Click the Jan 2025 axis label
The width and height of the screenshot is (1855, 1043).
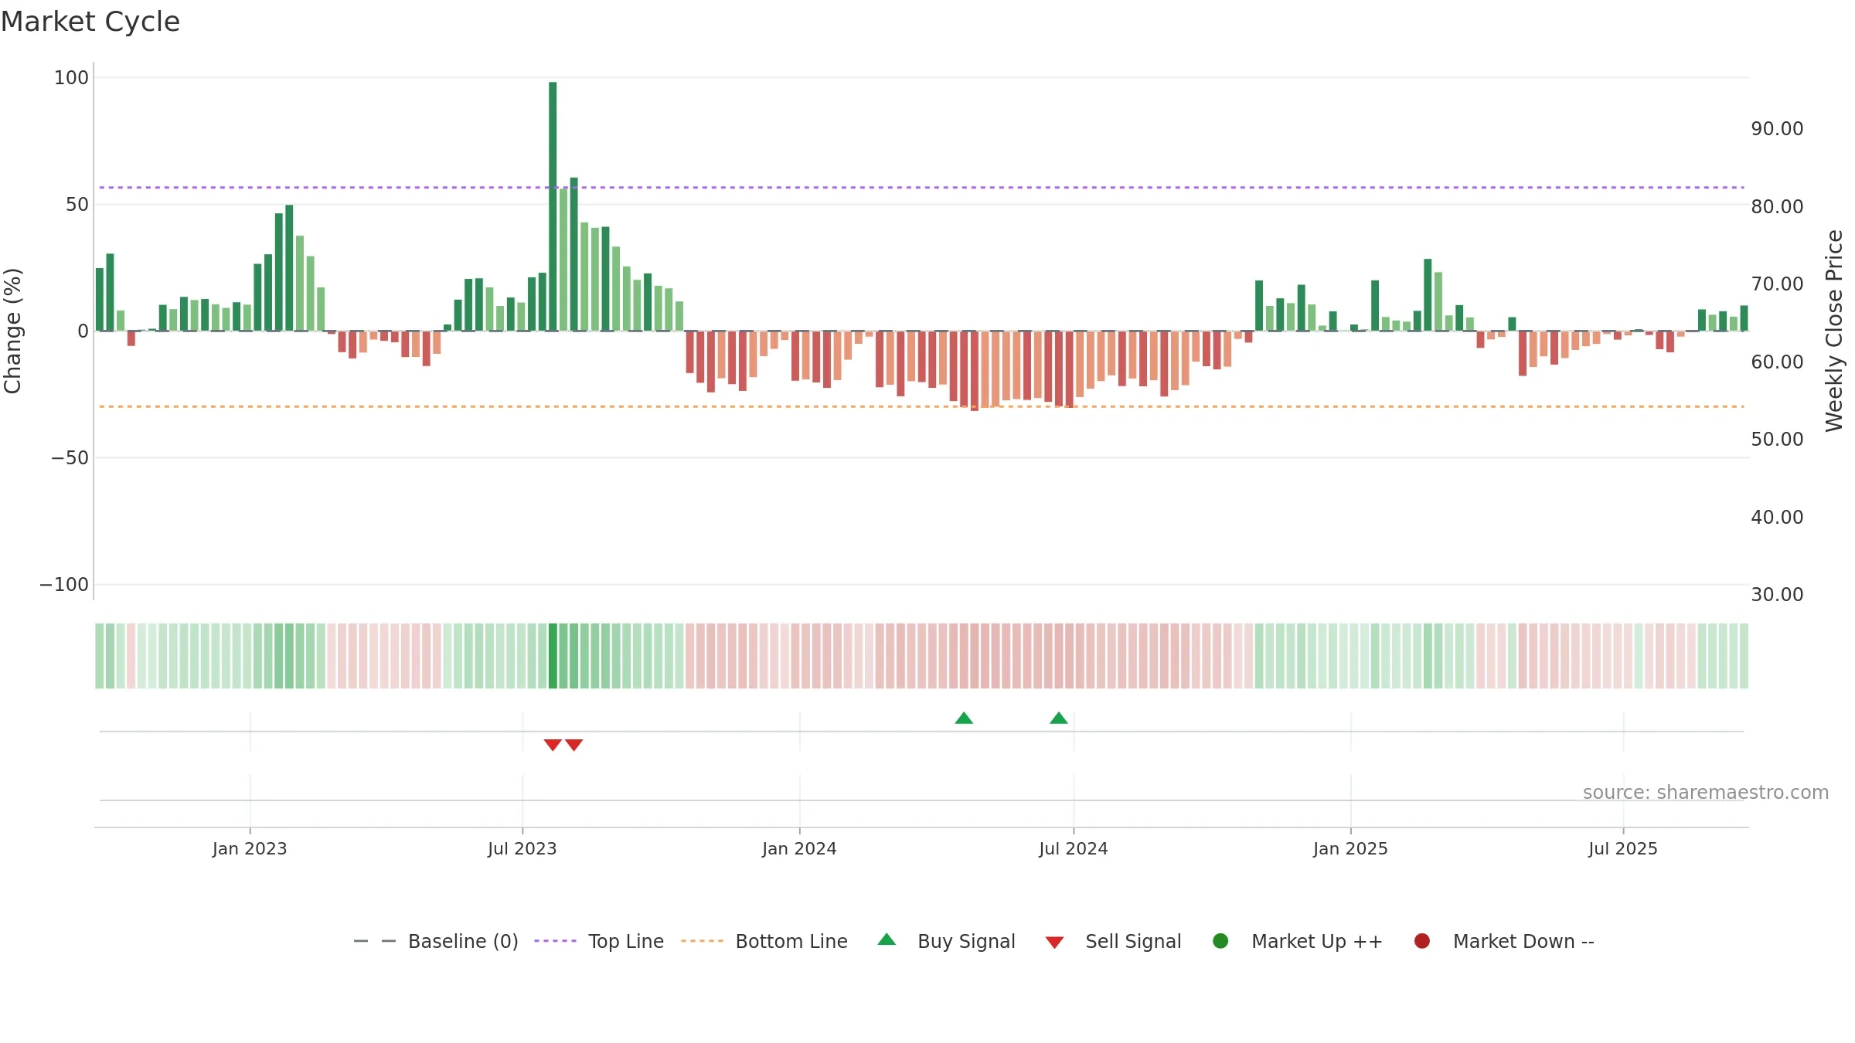tap(1350, 849)
